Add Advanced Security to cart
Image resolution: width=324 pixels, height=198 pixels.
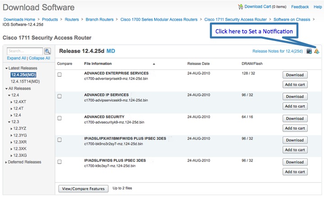coord(295,128)
